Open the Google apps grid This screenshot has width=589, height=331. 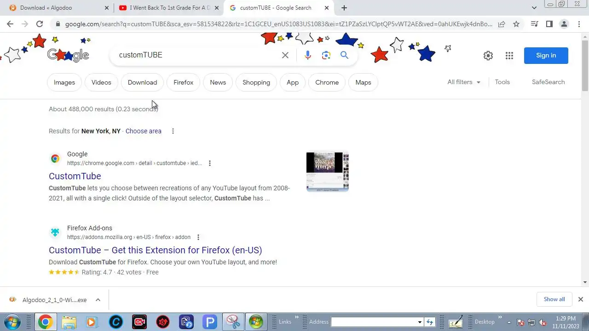pos(509,56)
